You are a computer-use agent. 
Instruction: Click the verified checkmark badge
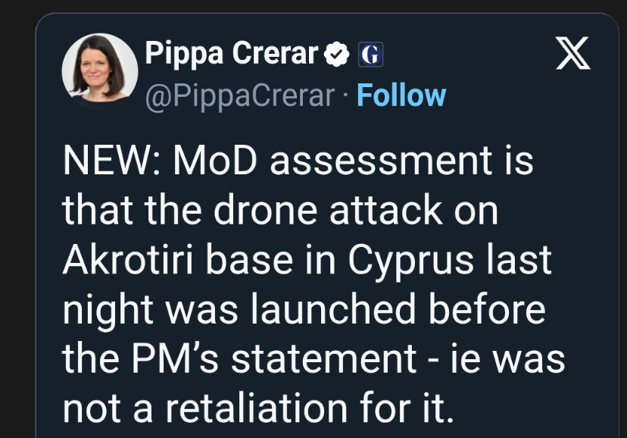pos(335,54)
